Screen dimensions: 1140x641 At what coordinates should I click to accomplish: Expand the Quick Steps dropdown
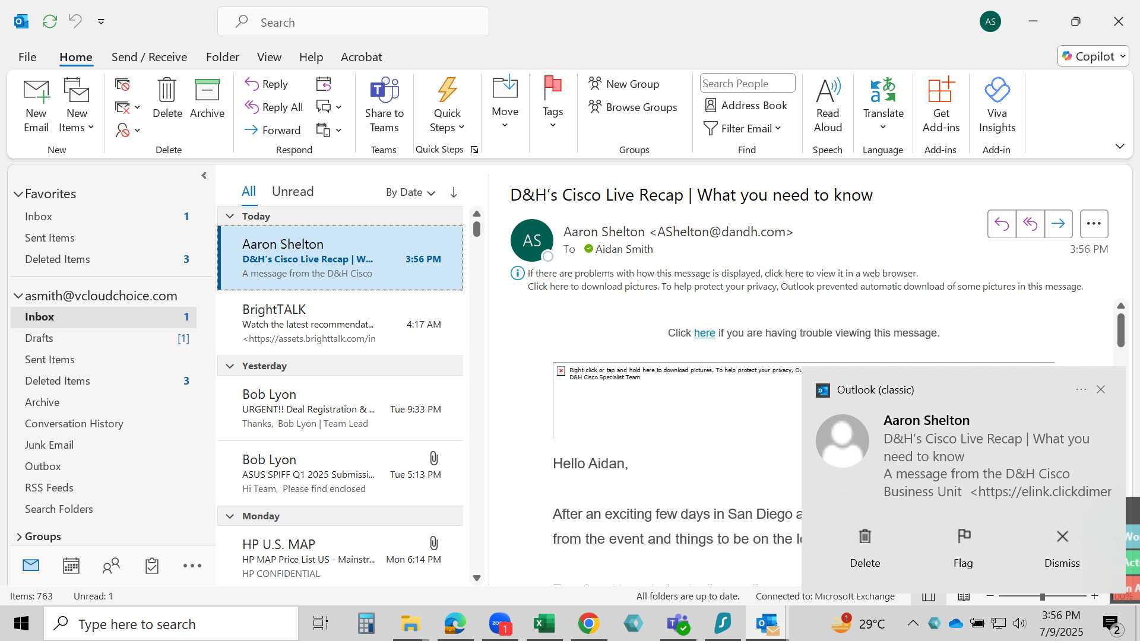click(x=447, y=105)
